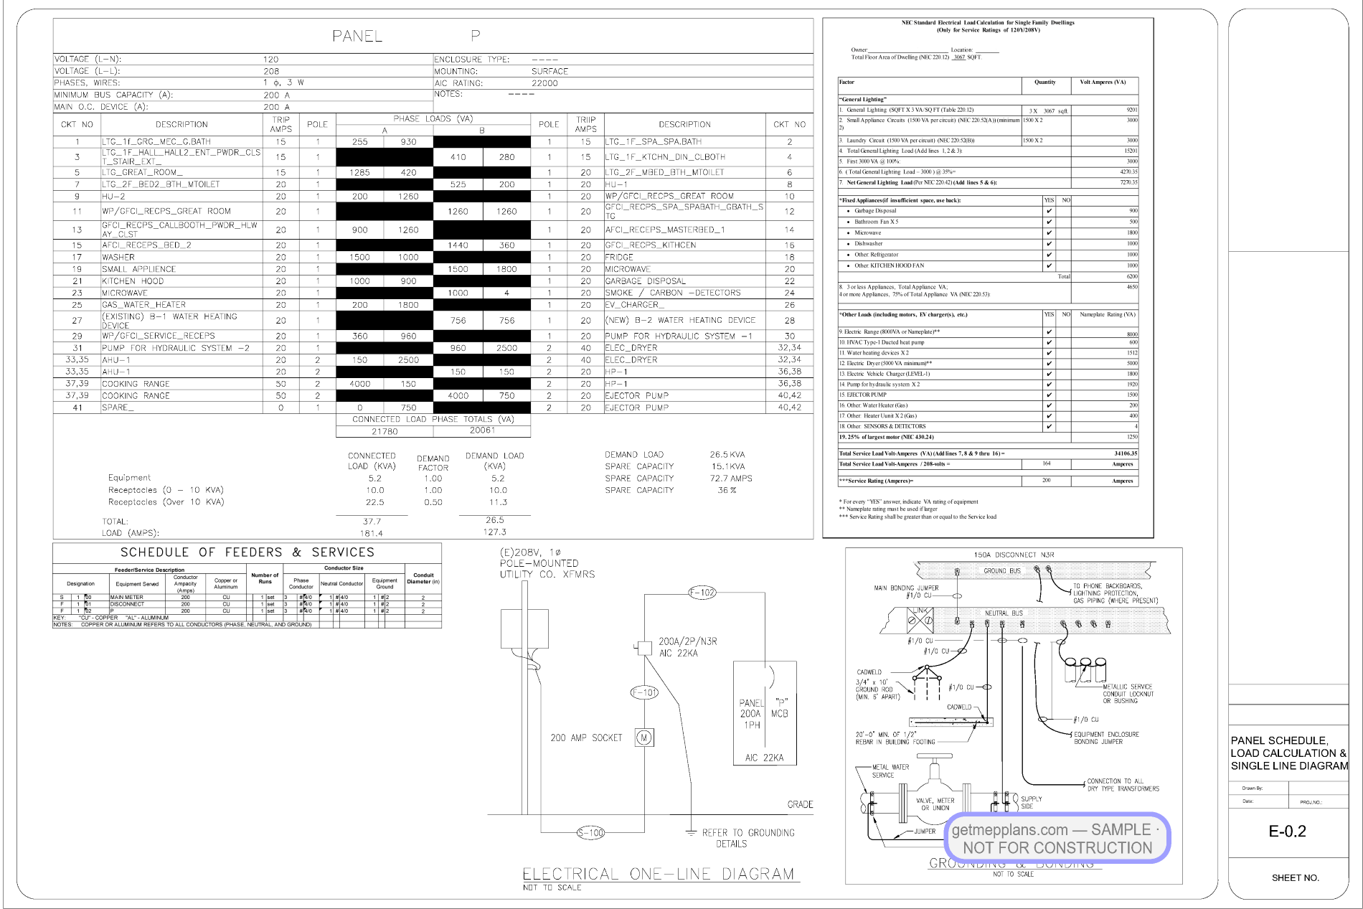
Task: Click the E-0.2 sheet number
Action: coord(1288,832)
